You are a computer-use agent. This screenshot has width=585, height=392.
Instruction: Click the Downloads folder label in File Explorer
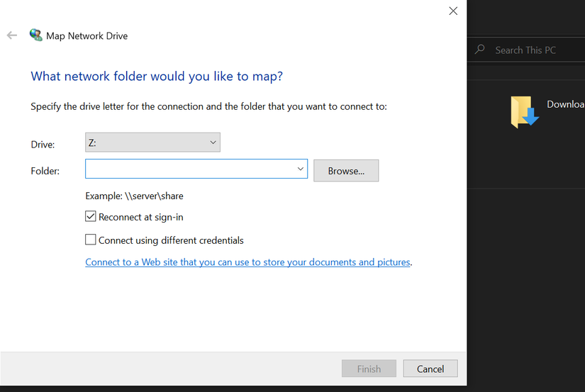click(x=566, y=104)
